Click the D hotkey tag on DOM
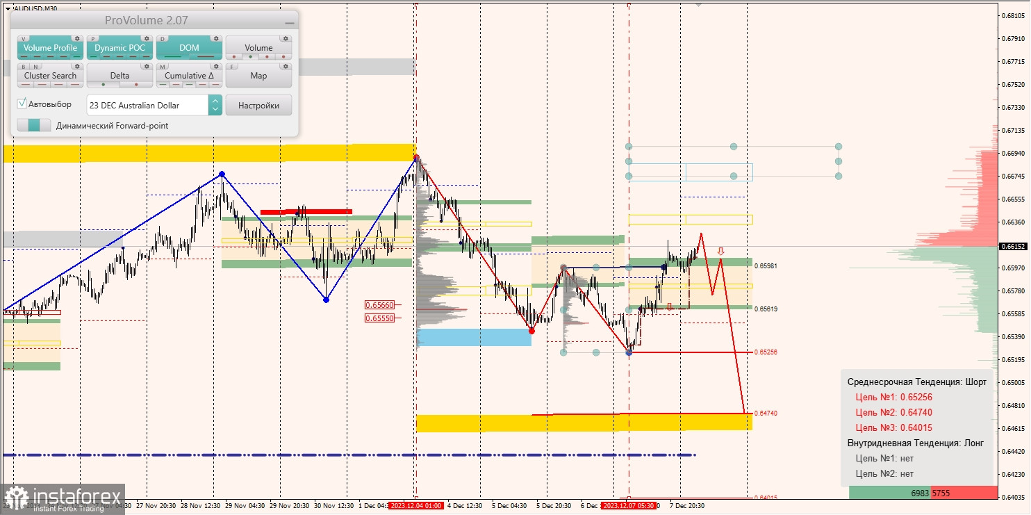Image resolution: width=1031 pixels, height=515 pixels. [163, 39]
